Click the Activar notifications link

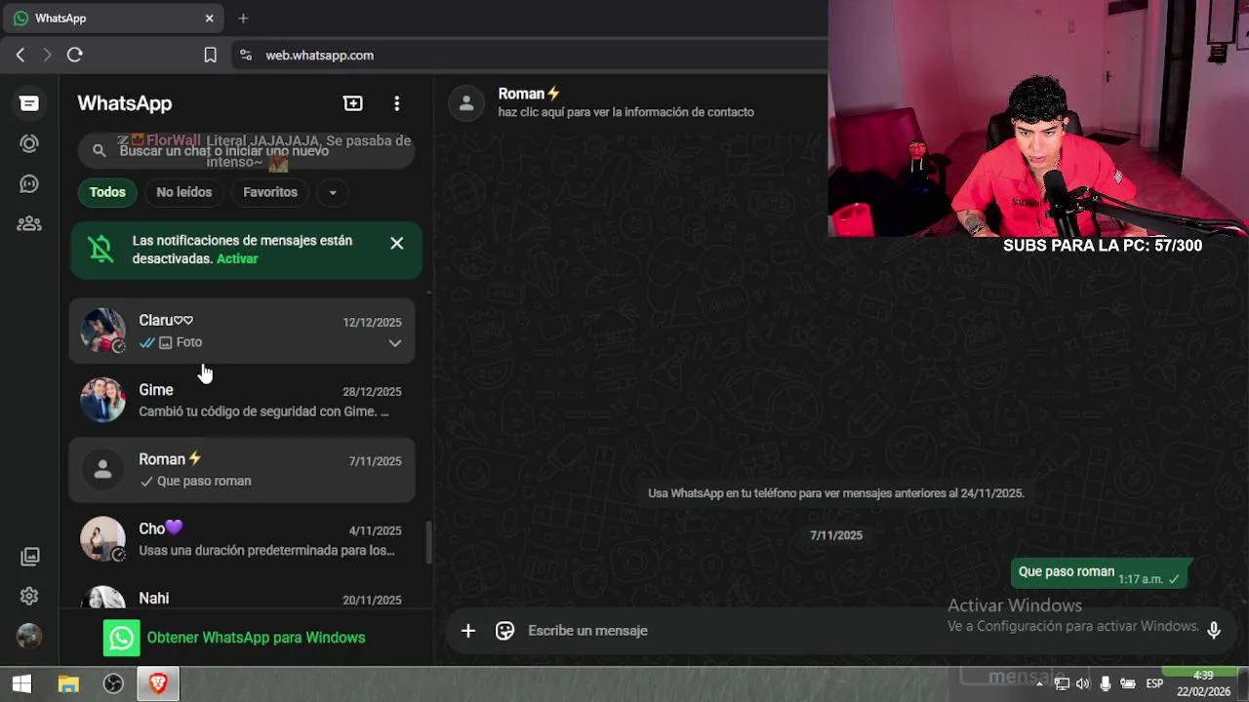point(237,258)
